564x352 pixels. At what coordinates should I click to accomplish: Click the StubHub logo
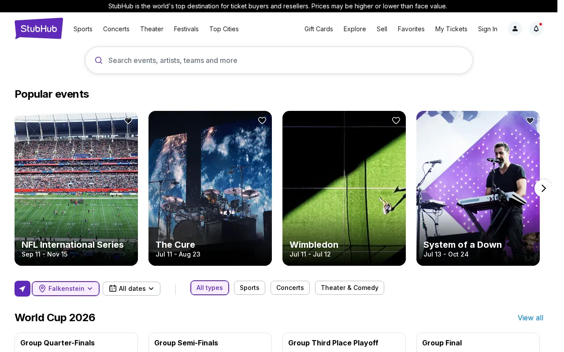pyautogui.click(x=39, y=29)
